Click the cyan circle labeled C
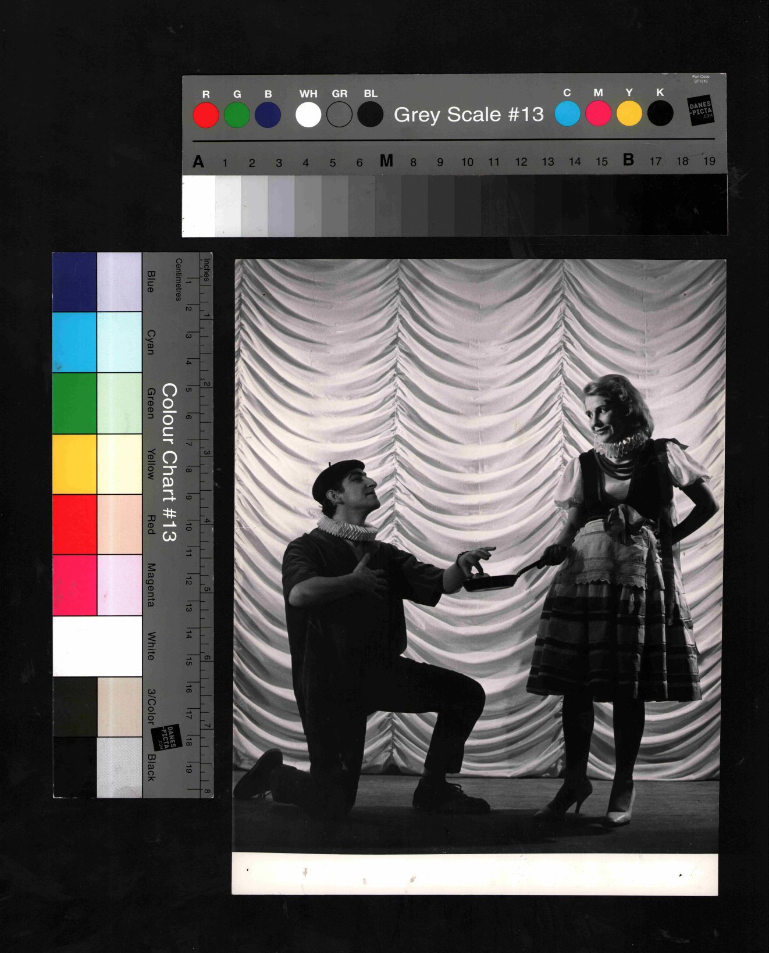 (567, 113)
